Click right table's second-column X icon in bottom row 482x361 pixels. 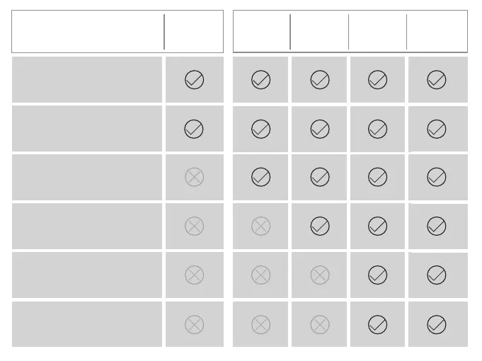[320, 325]
